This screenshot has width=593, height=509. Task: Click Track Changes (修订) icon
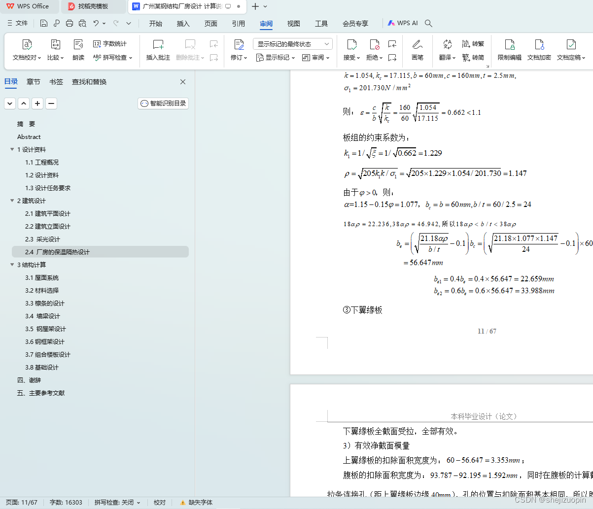239,45
